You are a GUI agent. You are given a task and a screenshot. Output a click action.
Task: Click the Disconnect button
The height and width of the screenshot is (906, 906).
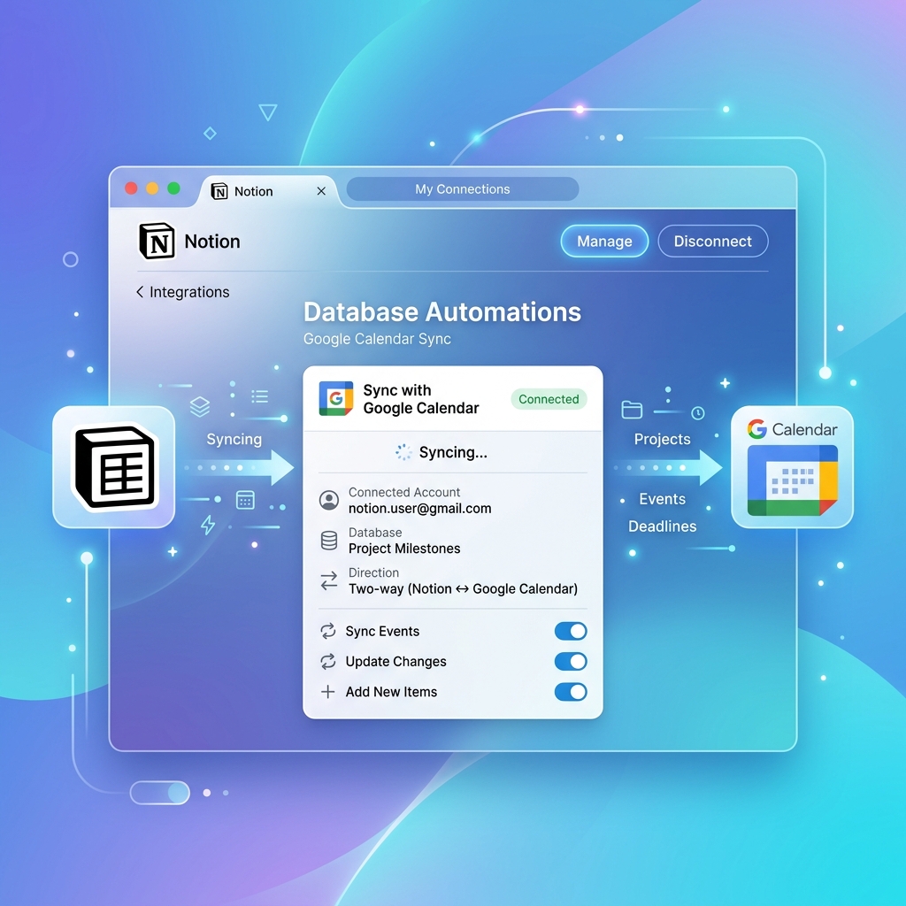(x=713, y=241)
